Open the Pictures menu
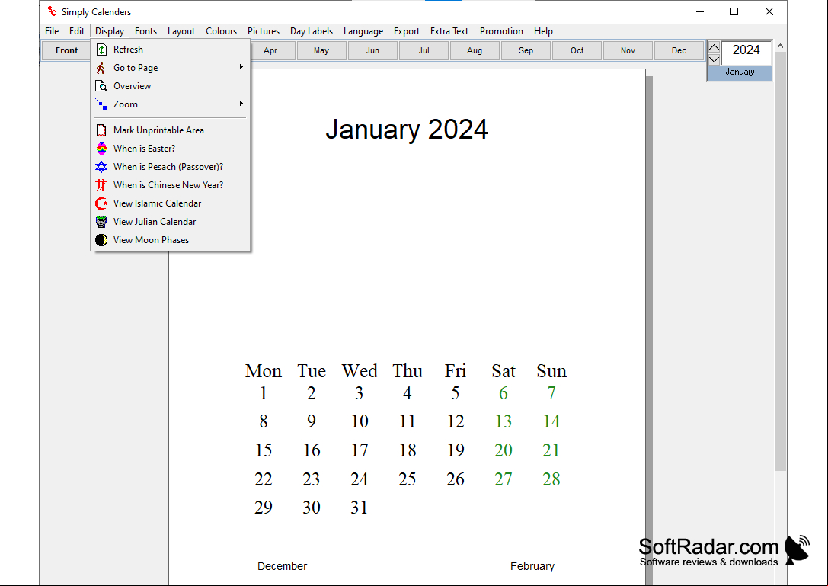The width and height of the screenshot is (828, 586). (x=264, y=31)
